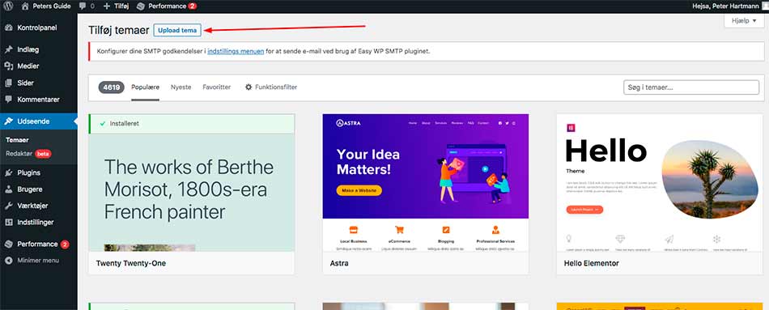Screen dimensions: 769x310
Task: Click the Kontrolpanel dashboard icon
Action: pyautogui.click(x=8, y=28)
